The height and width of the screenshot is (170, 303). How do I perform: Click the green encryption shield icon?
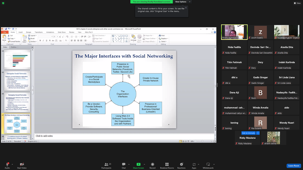(3, 3)
